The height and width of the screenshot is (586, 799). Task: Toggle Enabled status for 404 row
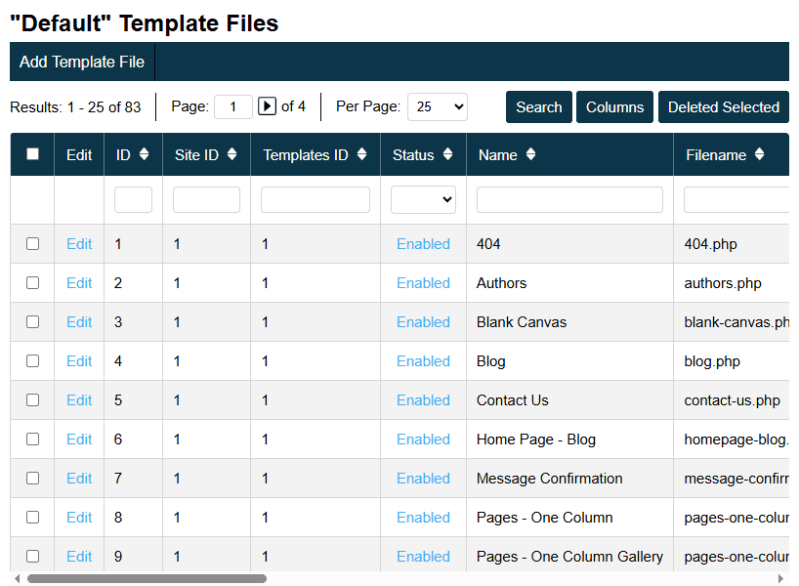coord(423,244)
